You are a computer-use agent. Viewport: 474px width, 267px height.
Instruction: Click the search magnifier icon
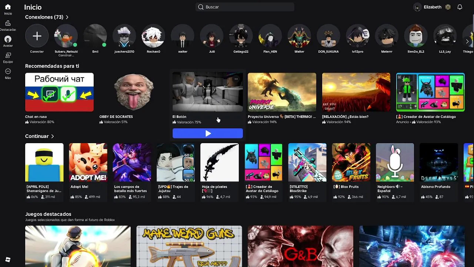pyautogui.click(x=201, y=7)
